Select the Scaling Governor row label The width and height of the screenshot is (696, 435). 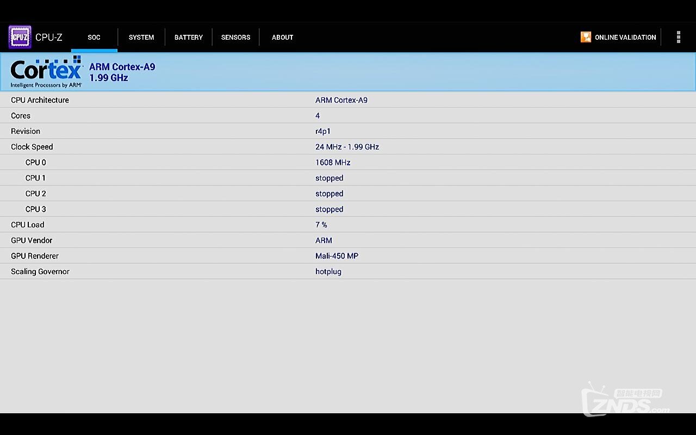click(x=40, y=271)
